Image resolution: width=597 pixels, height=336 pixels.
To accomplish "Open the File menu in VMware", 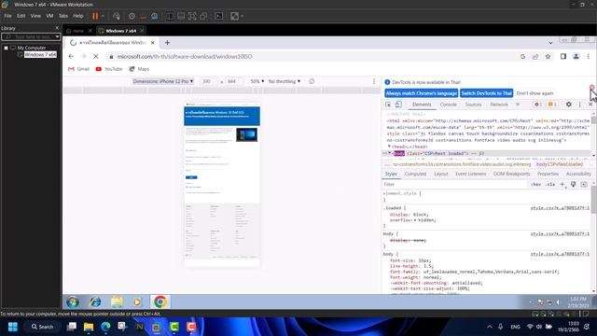I will pos(7,16).
